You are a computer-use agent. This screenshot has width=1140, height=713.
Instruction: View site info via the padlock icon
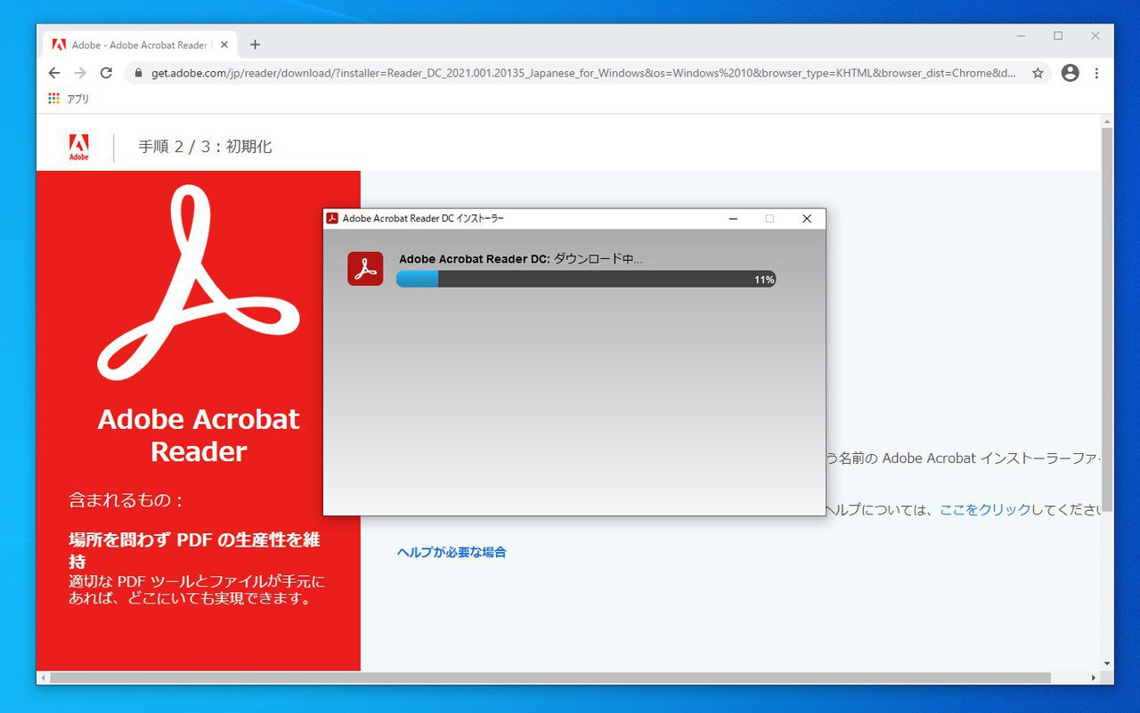point(138,73)
